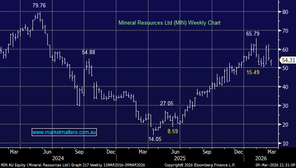Click the chart title Mineral Resources Ltd
The width and height of the screenshot is (296, 168).
pyautogui.click(x=169, y=23)
